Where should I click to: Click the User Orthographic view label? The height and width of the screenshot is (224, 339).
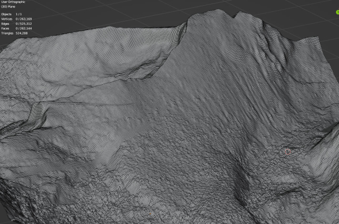(13, 2)
